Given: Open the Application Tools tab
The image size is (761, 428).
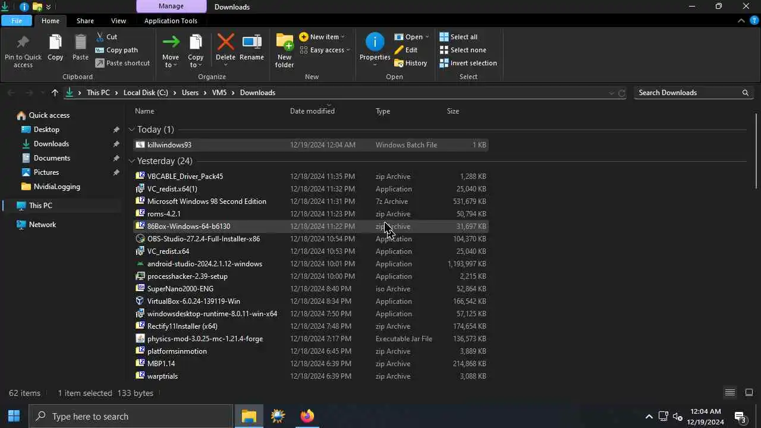Looking at the screenshot, I should (x=171, y=21).
